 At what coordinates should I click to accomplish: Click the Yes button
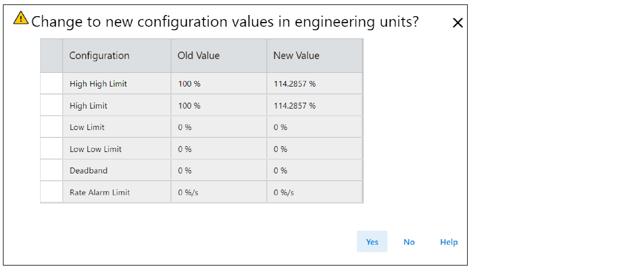point(372,242)
